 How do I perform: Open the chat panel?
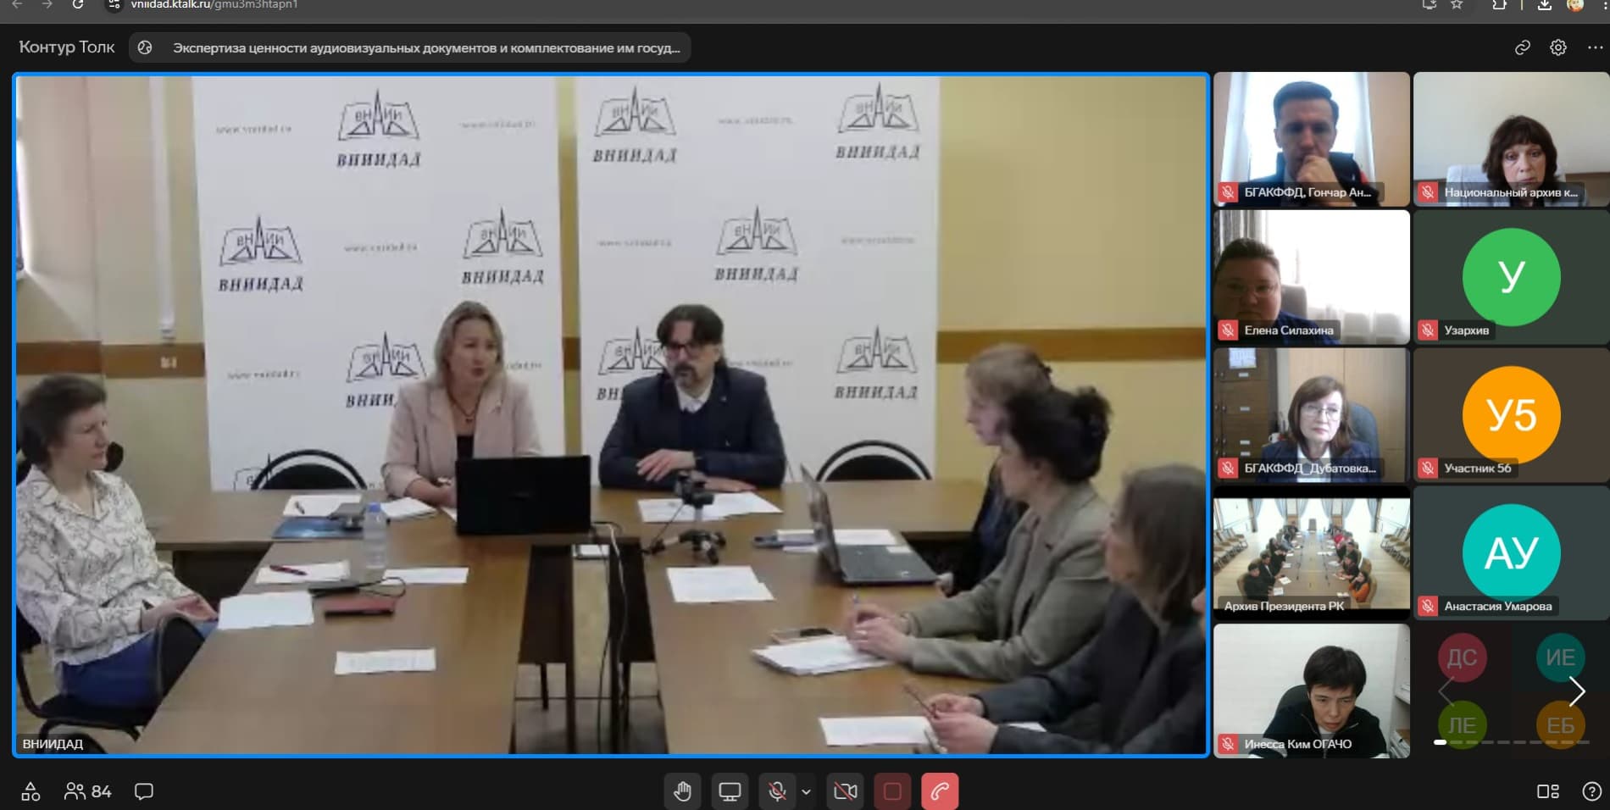point(143,791)
